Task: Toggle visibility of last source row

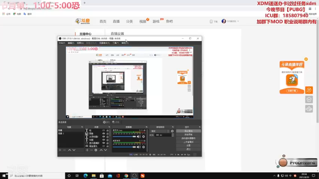Action: [x=104, y=146]
